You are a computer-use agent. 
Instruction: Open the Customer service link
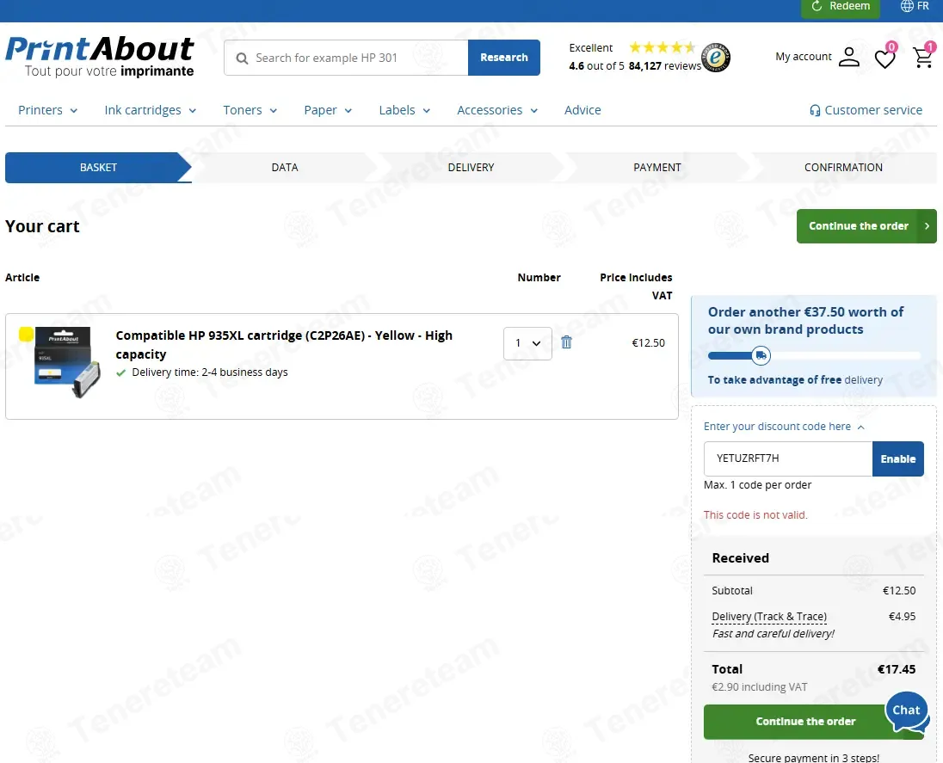click(873, 110)
